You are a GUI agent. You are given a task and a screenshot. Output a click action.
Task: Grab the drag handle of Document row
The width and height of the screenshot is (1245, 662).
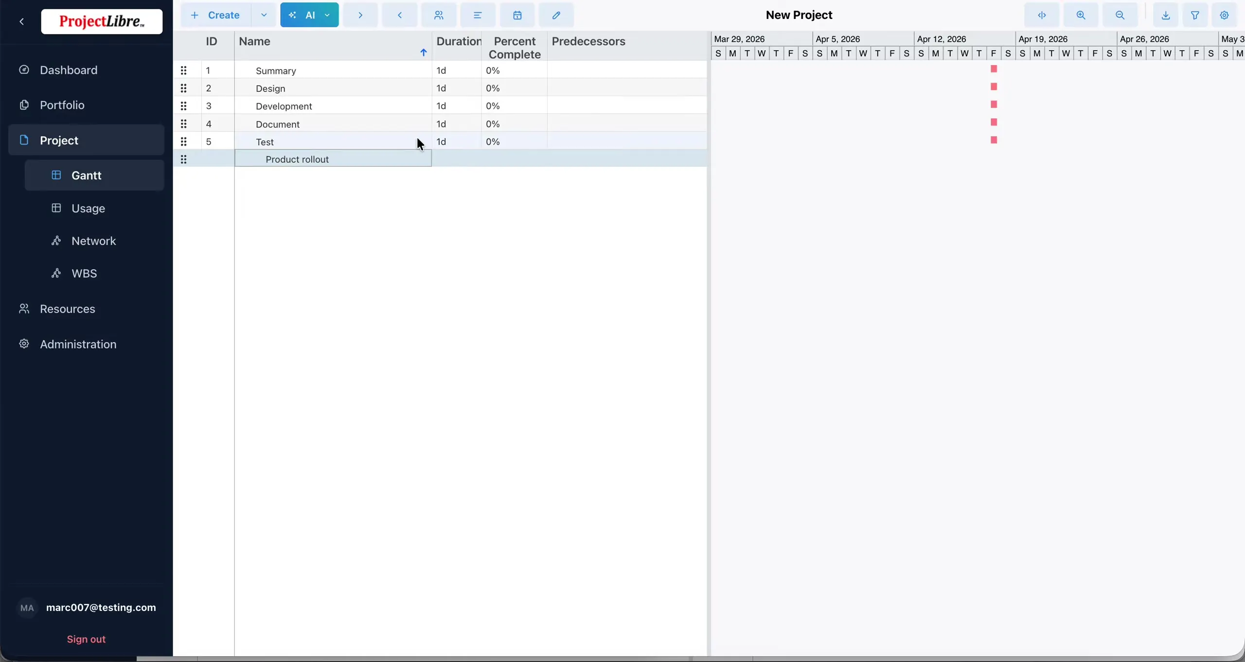[x=183, y=123]
